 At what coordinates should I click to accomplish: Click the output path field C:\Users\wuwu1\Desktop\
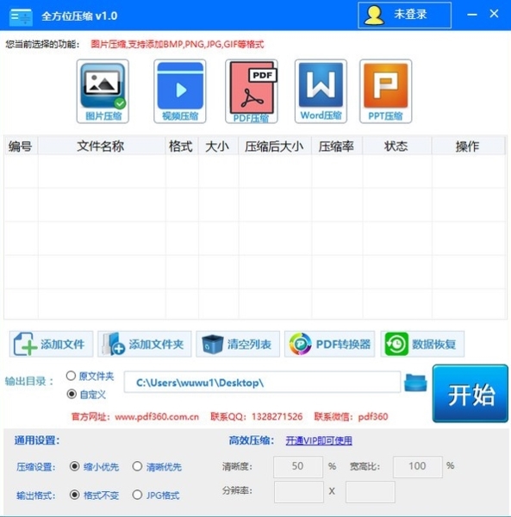263,382
